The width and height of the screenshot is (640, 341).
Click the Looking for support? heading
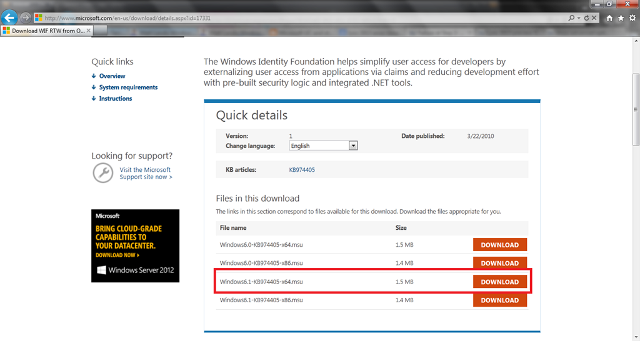tap(132, 156)
